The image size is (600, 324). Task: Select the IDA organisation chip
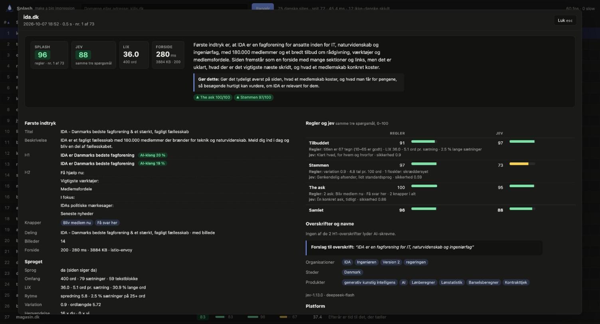[x=347, y=262]
